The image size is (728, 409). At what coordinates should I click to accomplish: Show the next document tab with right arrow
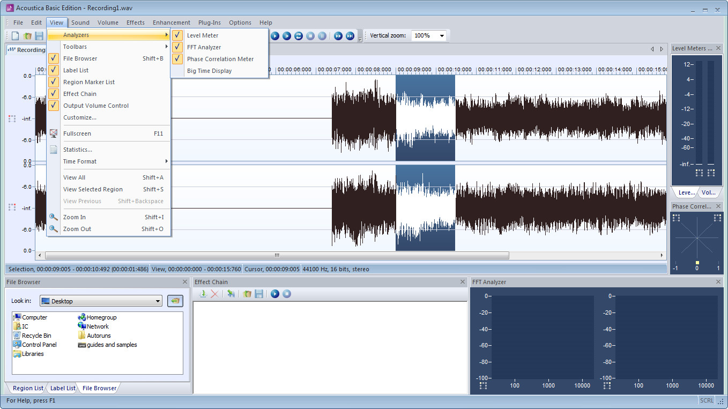click(662, 49)
